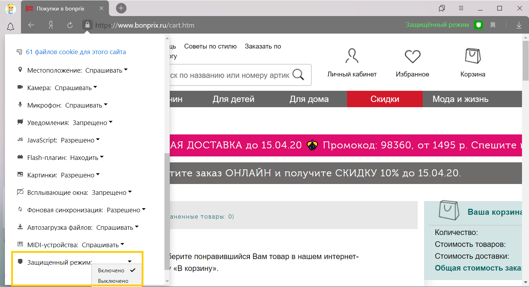Expand Уведомления: Запрещено dropdown
The image size is (529, 287).
93,123
